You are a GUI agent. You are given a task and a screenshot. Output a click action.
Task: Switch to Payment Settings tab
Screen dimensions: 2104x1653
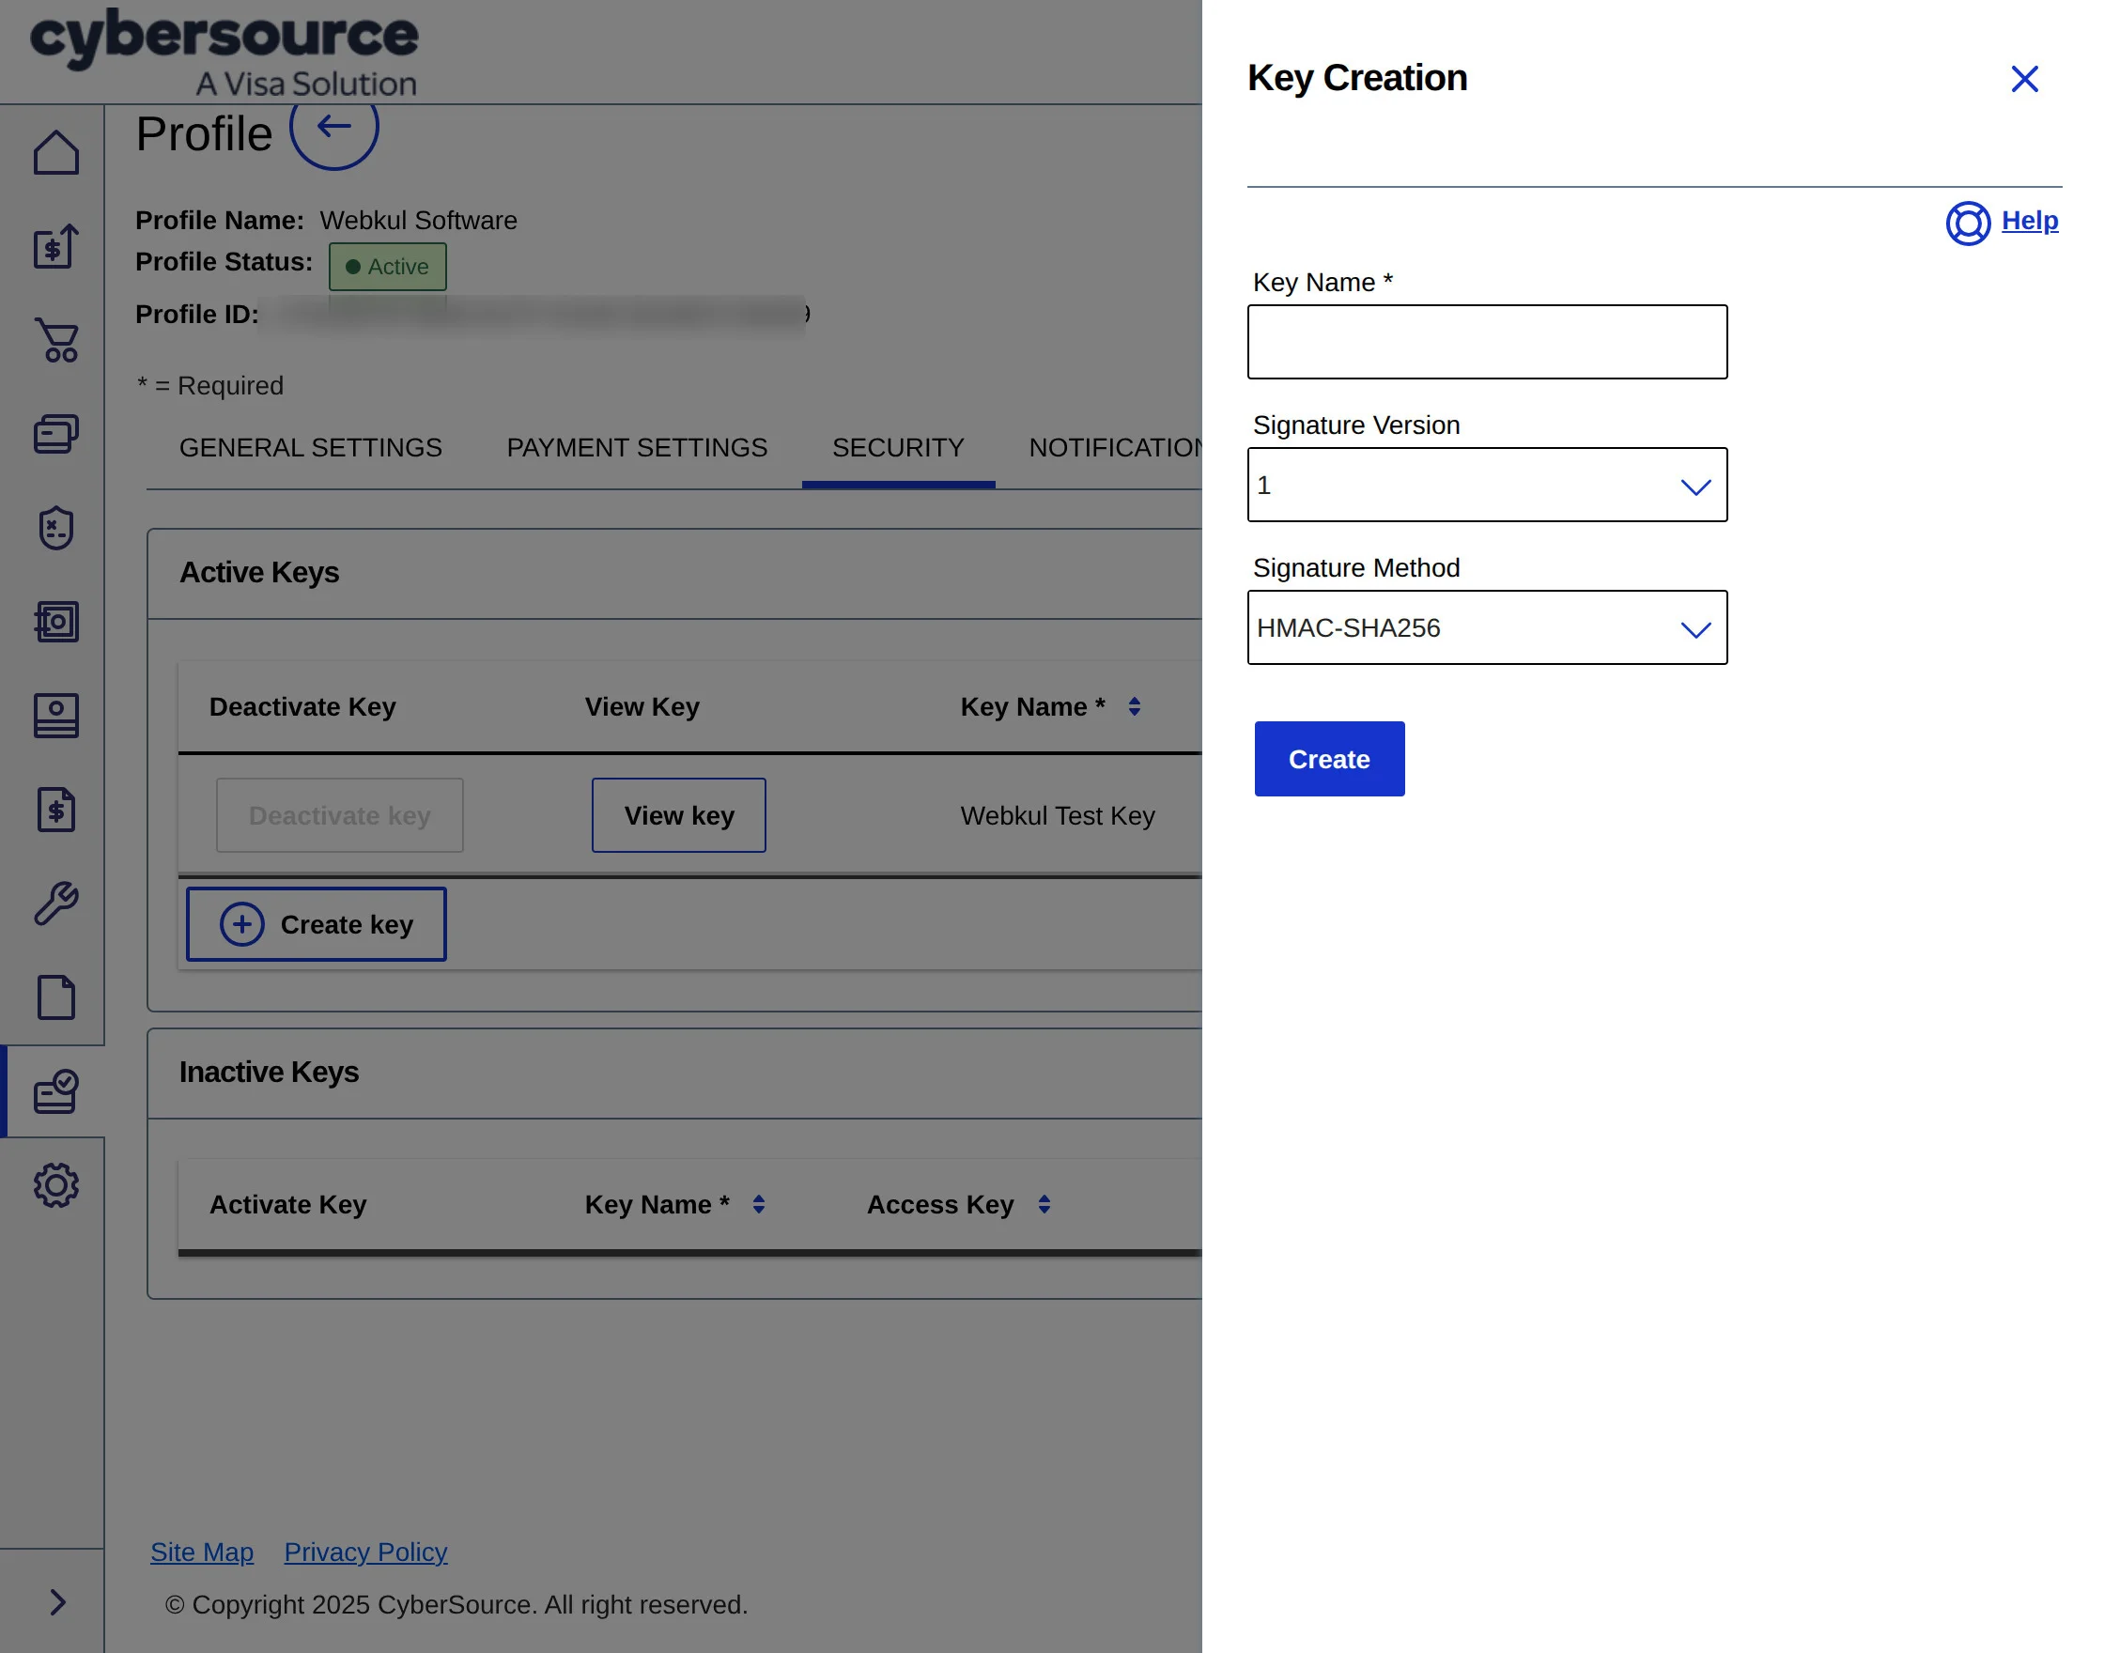637,447
